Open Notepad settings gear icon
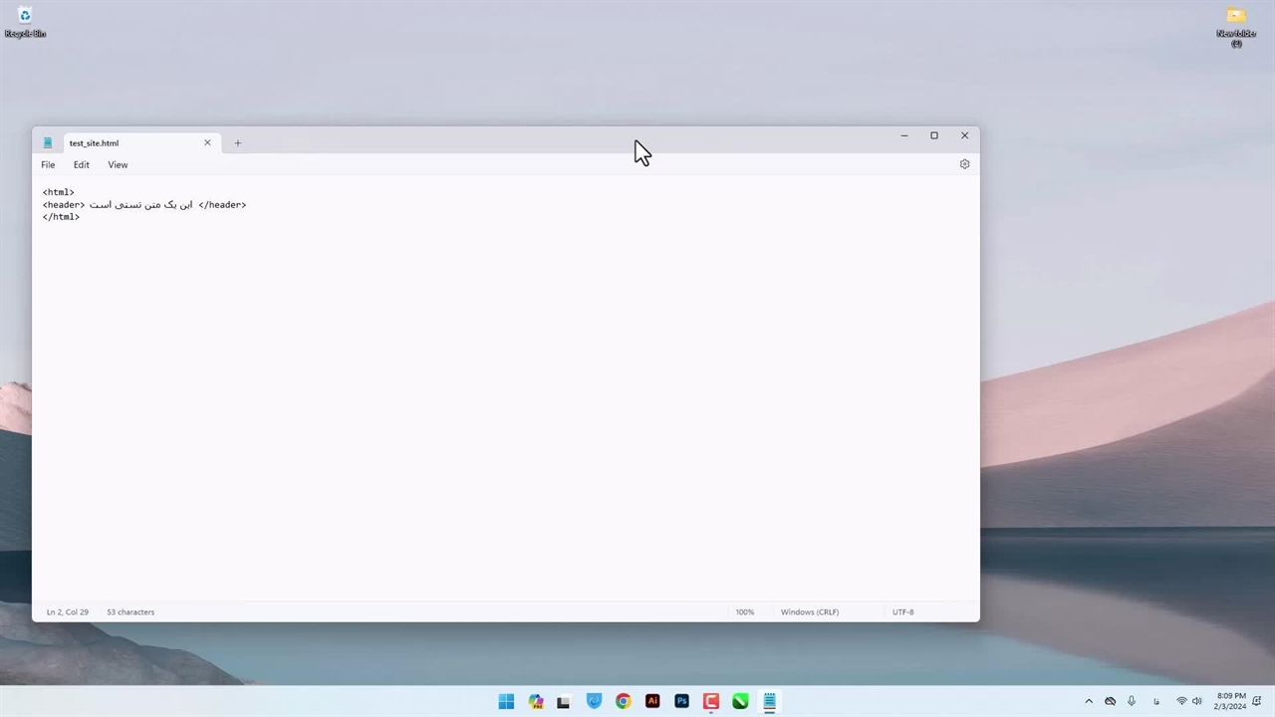 pos(964,164)
